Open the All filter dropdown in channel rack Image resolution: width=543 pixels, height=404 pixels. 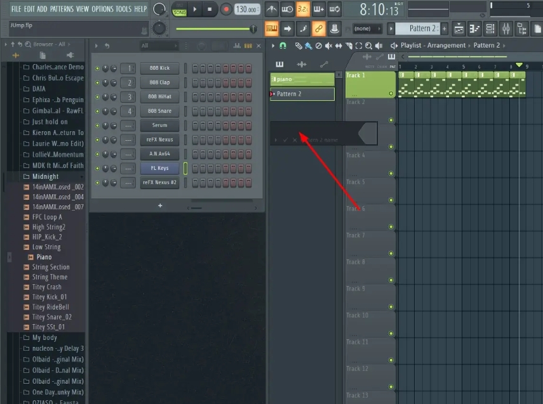click(x=159, y=46)
